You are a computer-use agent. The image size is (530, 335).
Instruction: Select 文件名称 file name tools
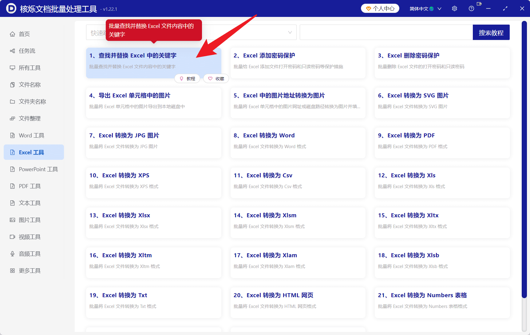[30, 85]
